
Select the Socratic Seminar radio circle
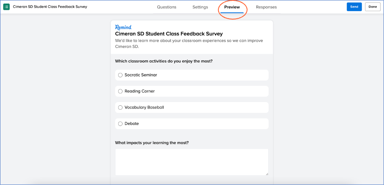click(x=121, y=75)
